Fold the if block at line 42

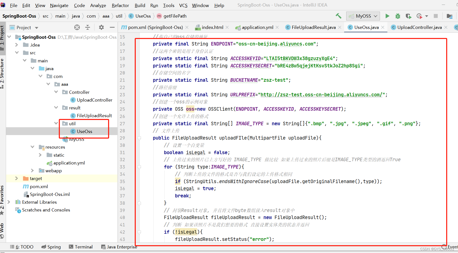139,232
